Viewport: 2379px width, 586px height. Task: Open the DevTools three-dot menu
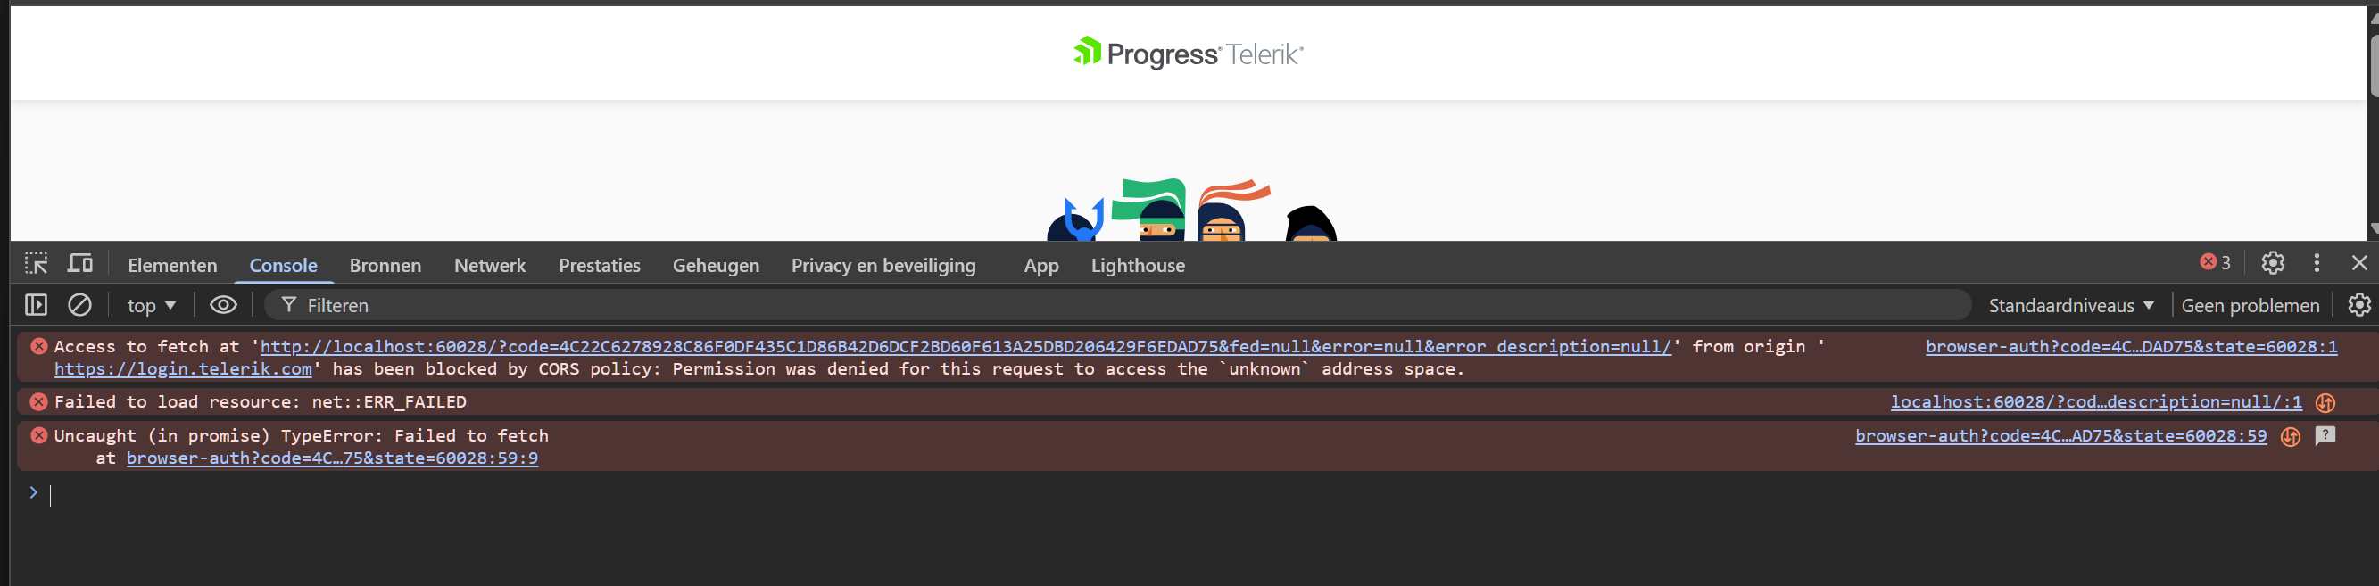point(2317,263)
